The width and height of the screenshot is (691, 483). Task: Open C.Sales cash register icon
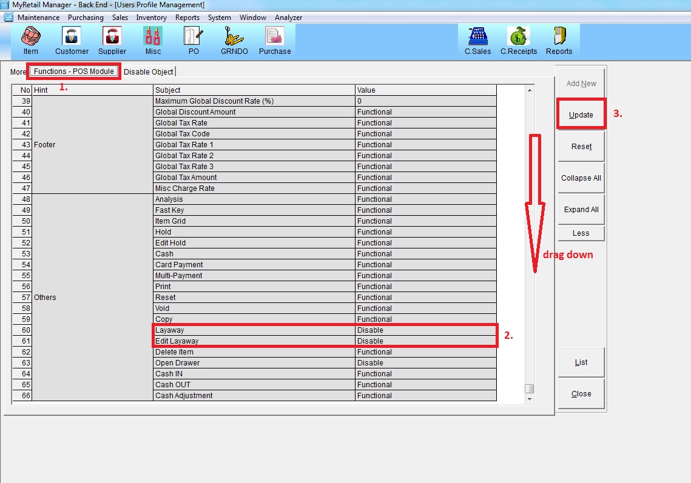[x=478, y=41]
